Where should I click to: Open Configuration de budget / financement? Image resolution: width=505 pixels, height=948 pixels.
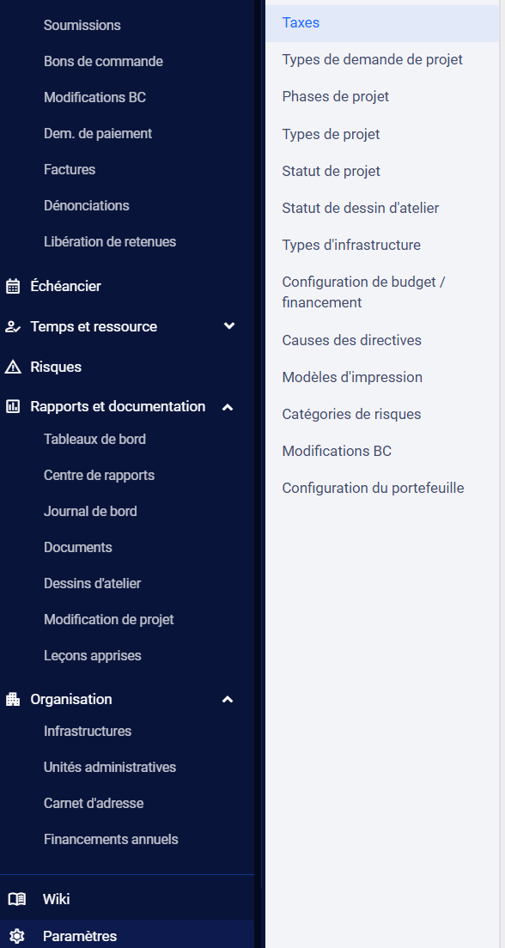pos(363,292)
